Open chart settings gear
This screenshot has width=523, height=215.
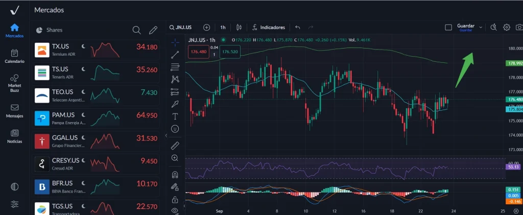(x=507, y=27)
